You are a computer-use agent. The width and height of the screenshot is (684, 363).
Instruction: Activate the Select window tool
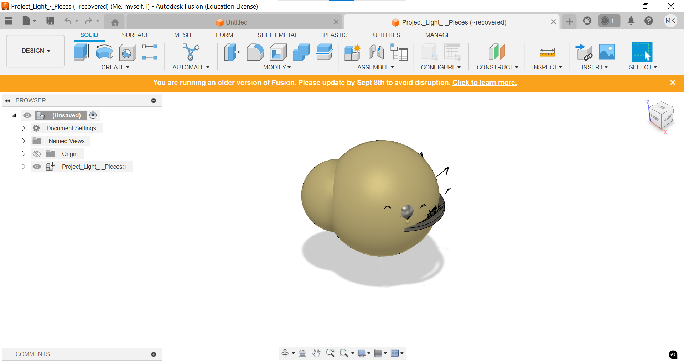(x=642, y=52)
